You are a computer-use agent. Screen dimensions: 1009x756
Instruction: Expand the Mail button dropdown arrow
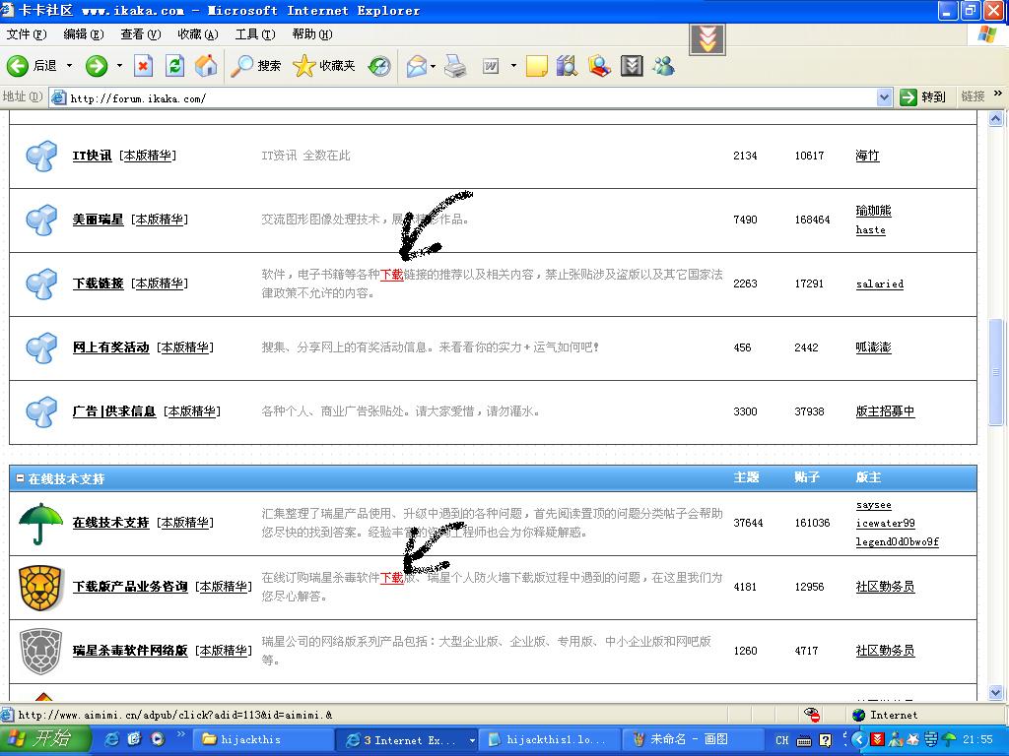point(434,66)
